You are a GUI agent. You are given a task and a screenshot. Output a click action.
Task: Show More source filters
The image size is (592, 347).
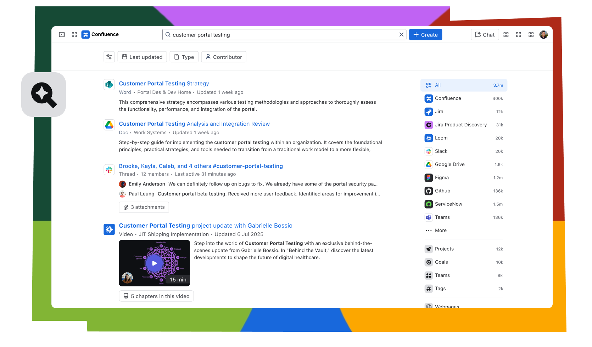point(440,231)
